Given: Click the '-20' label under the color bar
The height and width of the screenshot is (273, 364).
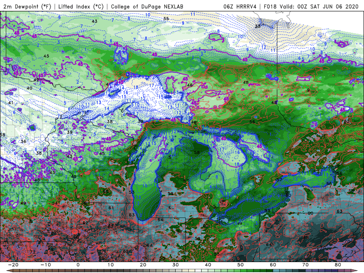Looking at the screenshot, I should (13, 265).
